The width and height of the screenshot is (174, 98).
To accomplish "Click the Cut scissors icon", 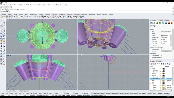I will [14, 17].
